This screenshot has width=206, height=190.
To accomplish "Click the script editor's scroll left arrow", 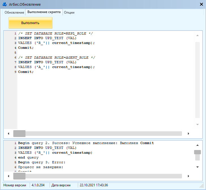I will coord(8,134).
